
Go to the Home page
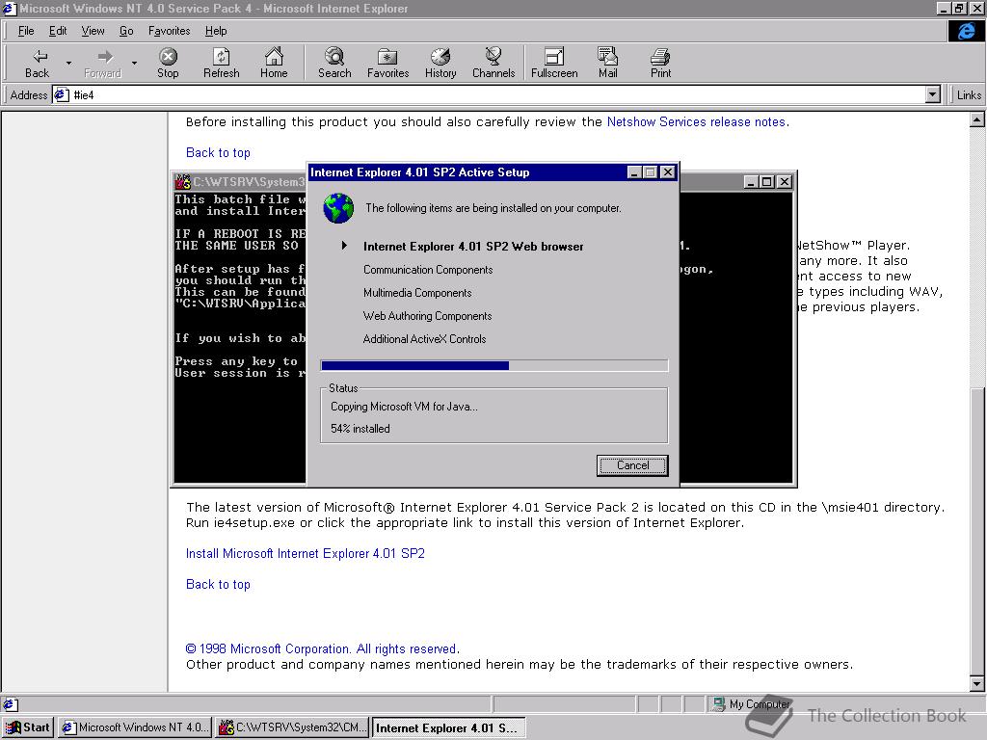tap(274, 63)
